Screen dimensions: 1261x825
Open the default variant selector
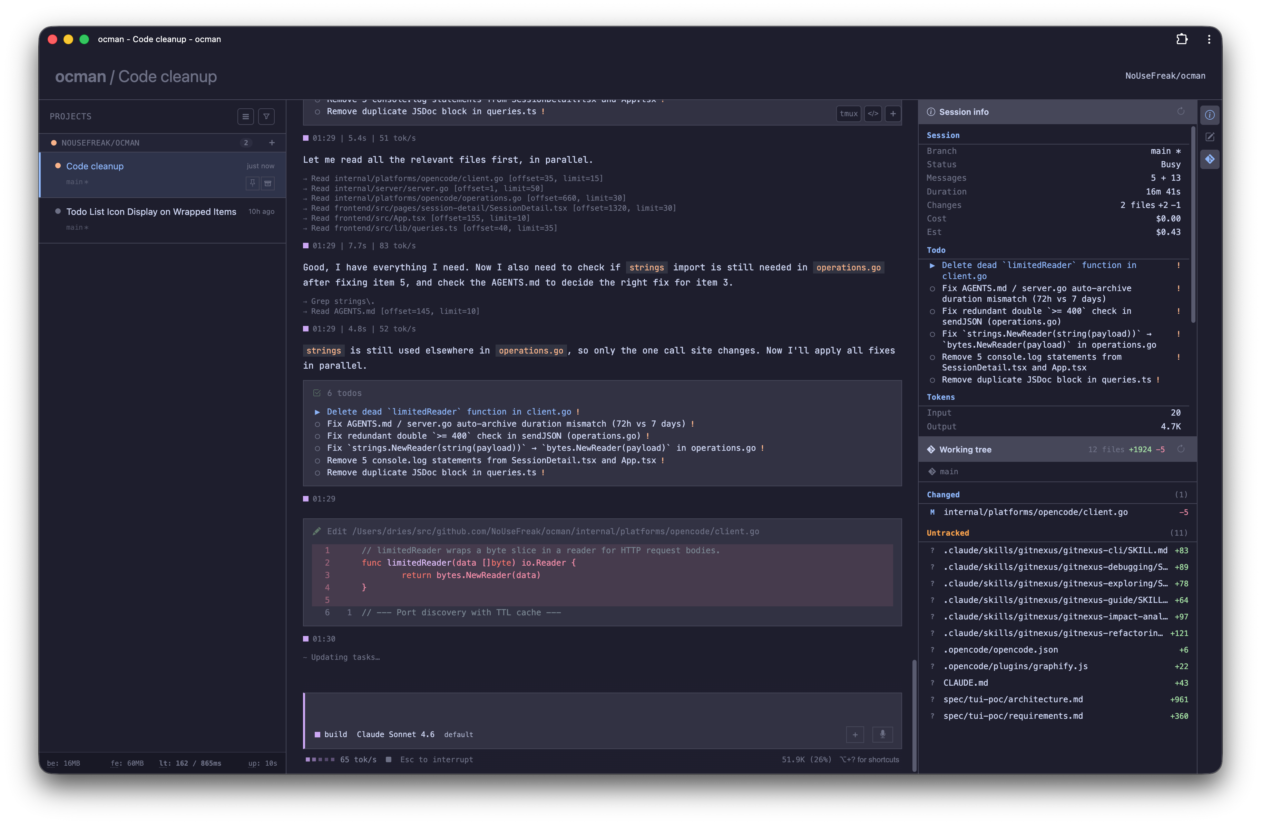(x=458, y=734)
